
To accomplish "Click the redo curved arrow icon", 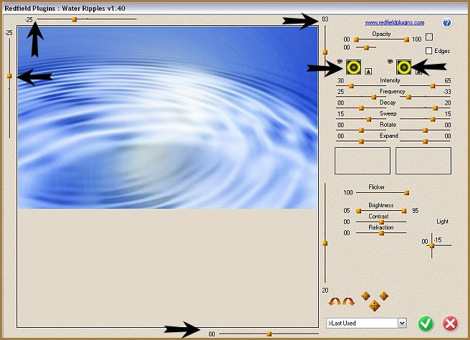I will [347, 303].
